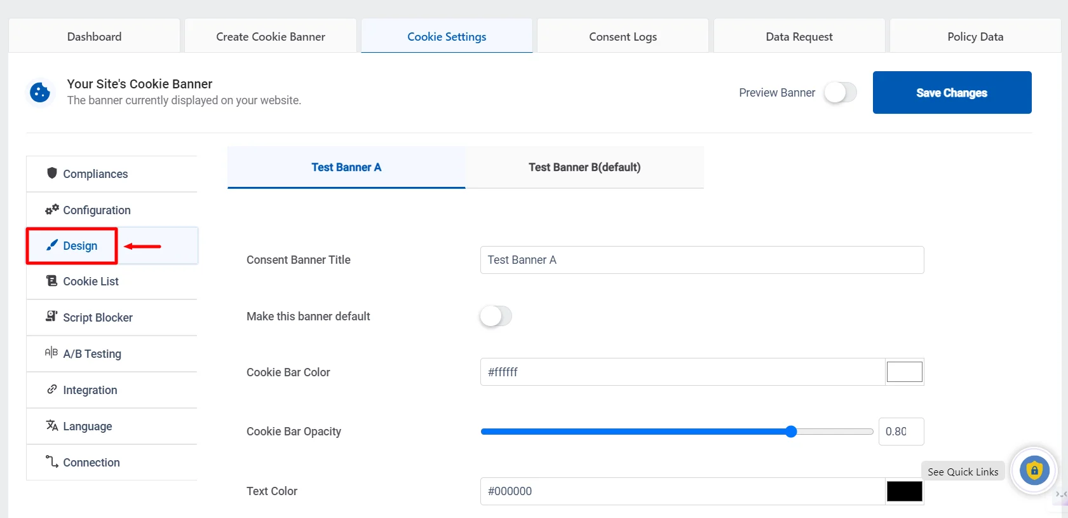Switch to Test Banner B(default) tab
The width and height of the screenshot is (1068, 518).
click(x=585, y=167)
